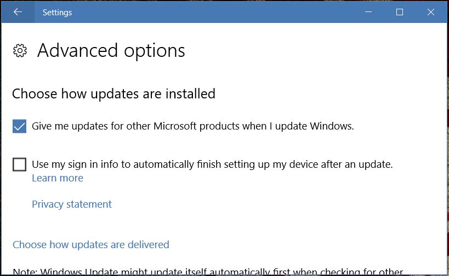Screen dimensions: 449x276
Task: Open the Privacy statement link
Action: [72, 204]
